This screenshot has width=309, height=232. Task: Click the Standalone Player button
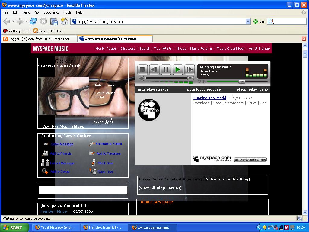(250, 159)
